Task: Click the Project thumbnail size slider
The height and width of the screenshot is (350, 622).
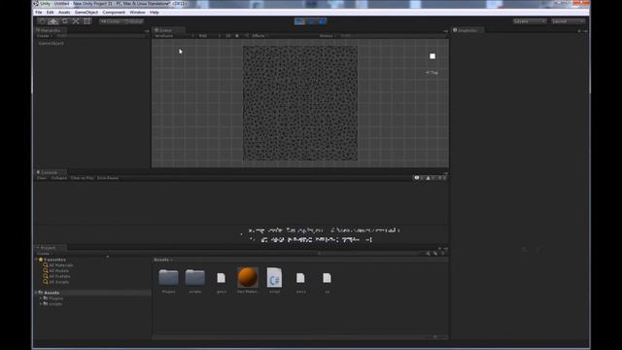Action: click(436, 337)
